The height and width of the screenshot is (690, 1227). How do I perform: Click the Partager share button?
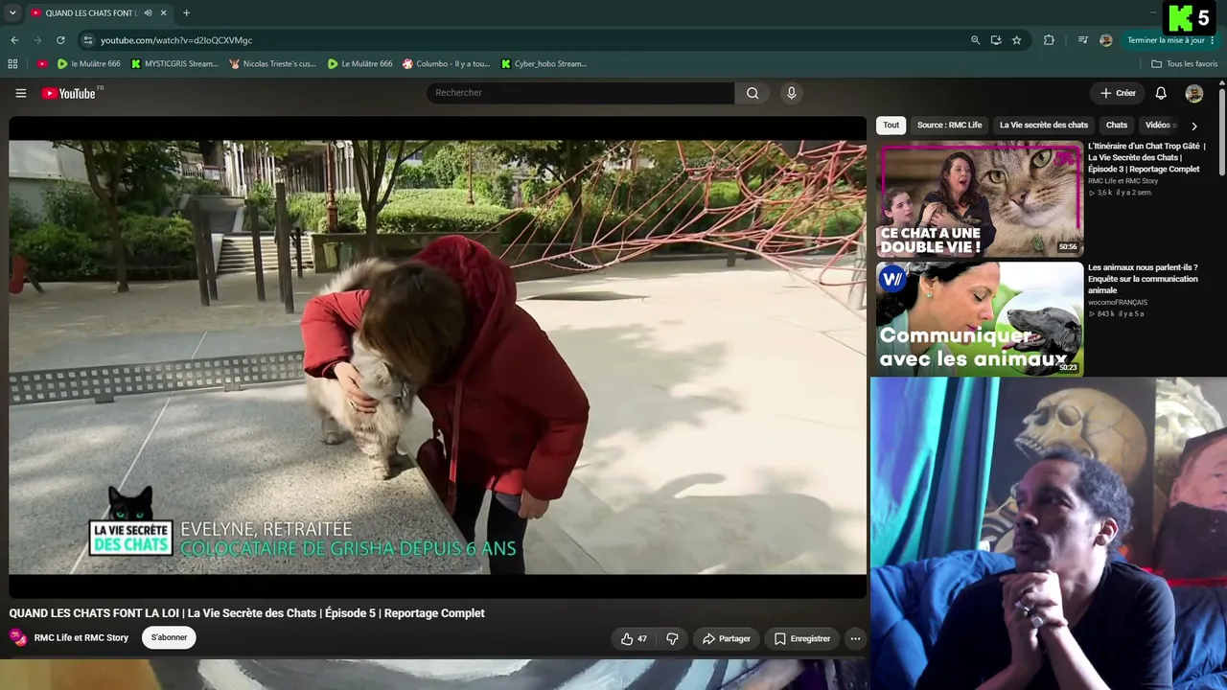pyautogui.click(x=727, y=638)
